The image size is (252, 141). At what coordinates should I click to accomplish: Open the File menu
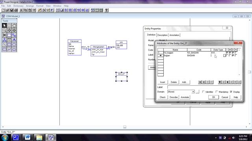(3, 6)
